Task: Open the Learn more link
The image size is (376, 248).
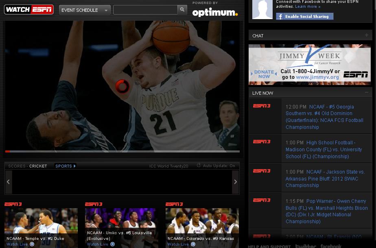Action: [308, 7]
